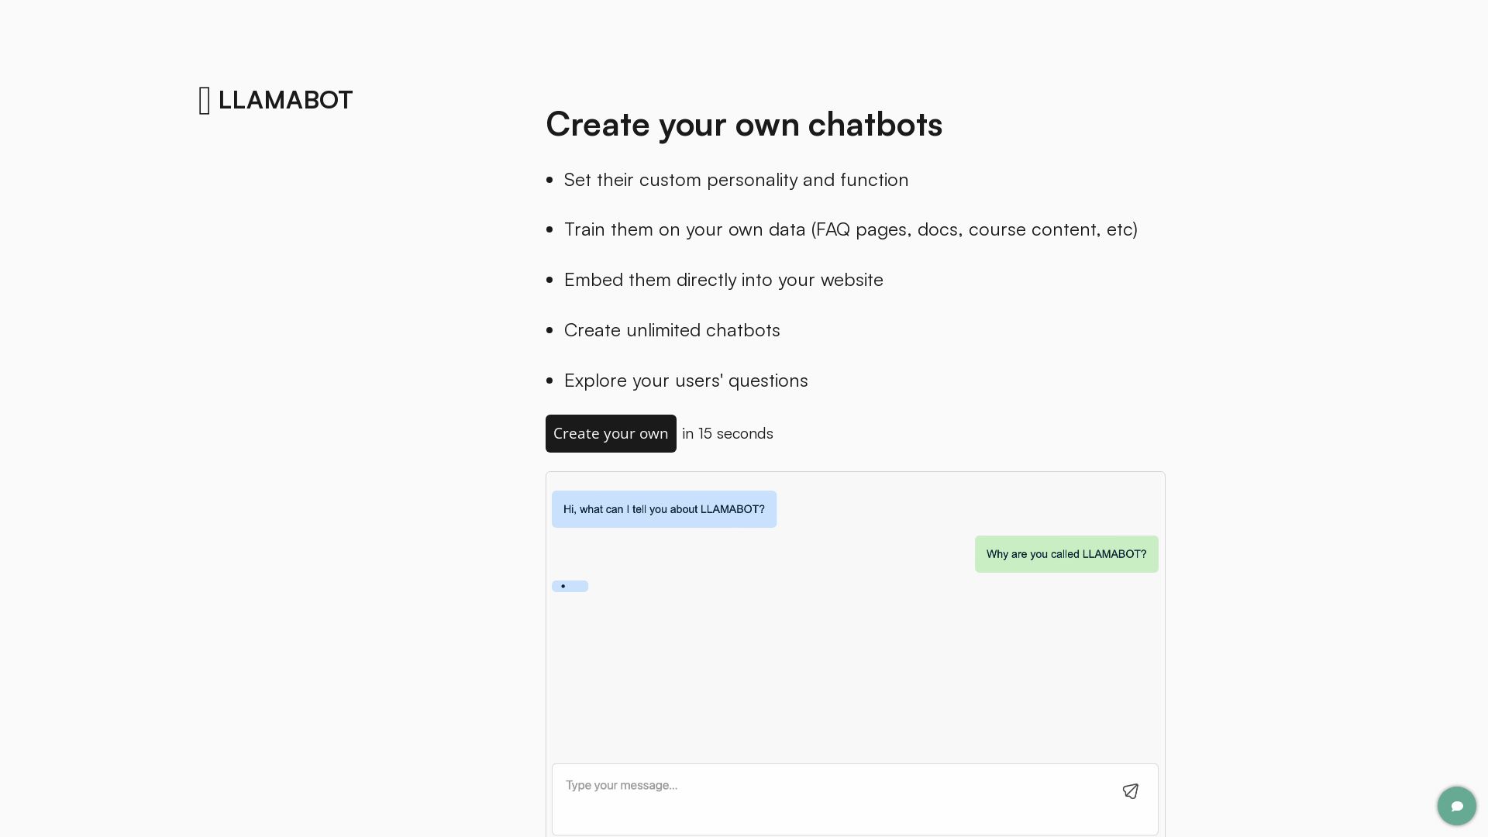
Task: Select the speech bubble icon on the launcher
Action: 1457,806
